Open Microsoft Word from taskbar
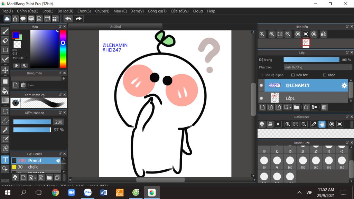 coord(103,192)
